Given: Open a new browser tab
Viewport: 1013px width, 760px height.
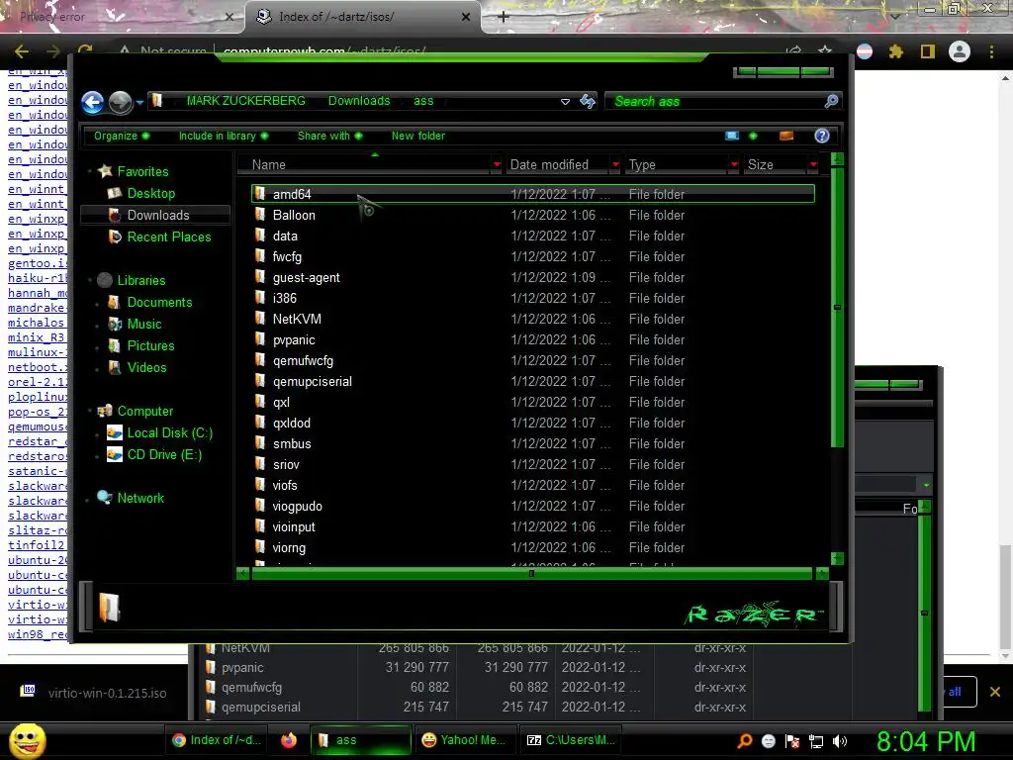Looking at the screenshot, I should 504,17.
